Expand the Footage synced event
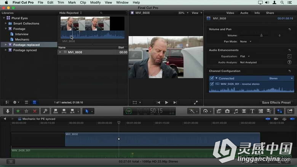The image size is (297, 167). (x=6, y=50)
